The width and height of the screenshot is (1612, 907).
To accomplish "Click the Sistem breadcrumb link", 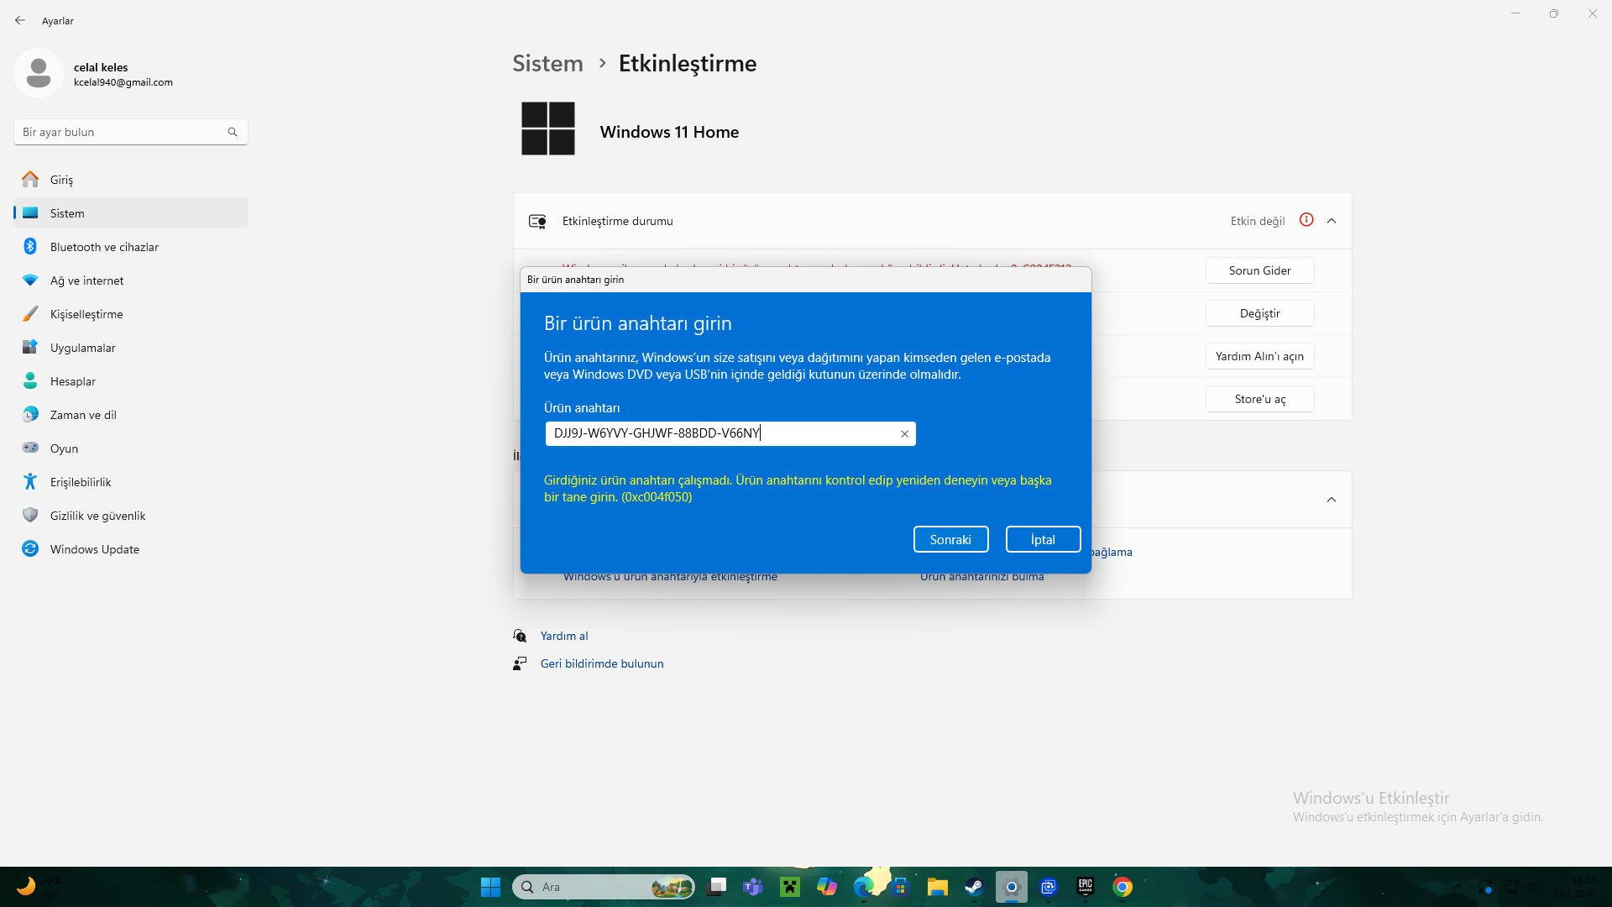I will tap(547, 63).
